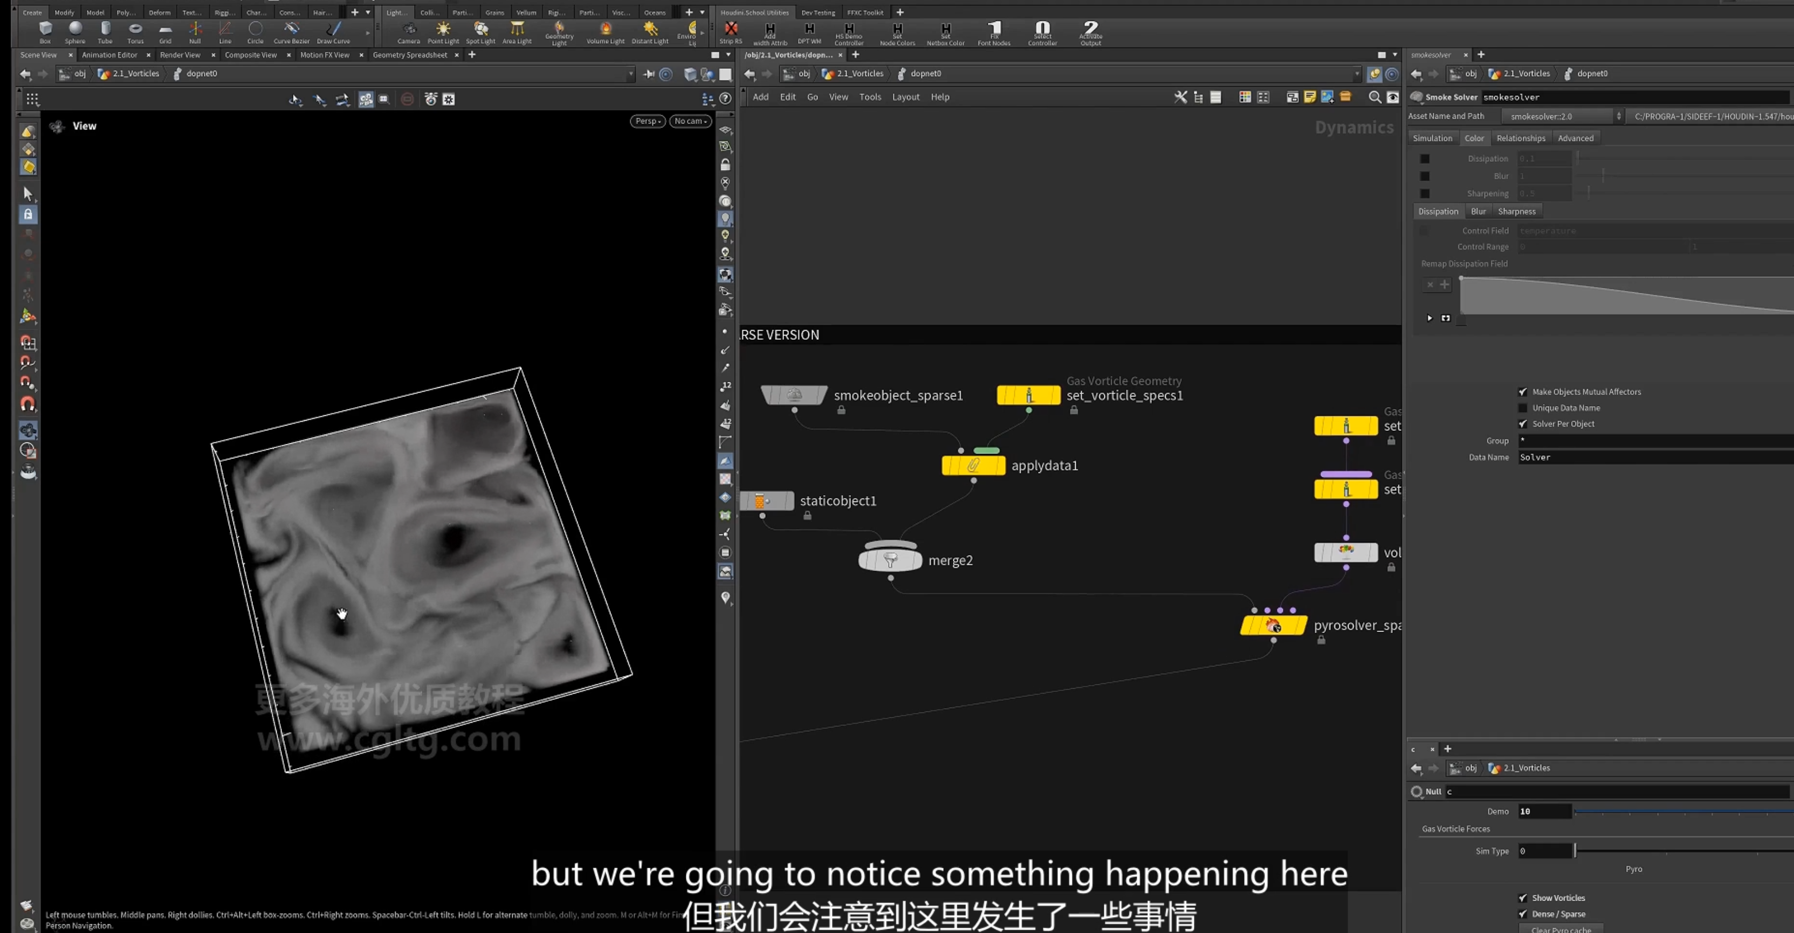Create a Camera from the shelf
This screenshot has width=1794, height=933.
coord(409,31)
